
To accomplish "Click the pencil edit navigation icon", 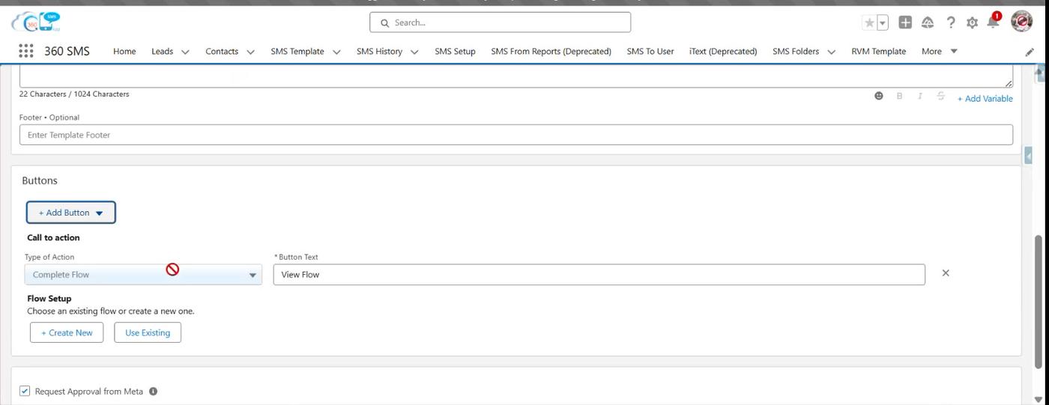I will click(1030, 52).
